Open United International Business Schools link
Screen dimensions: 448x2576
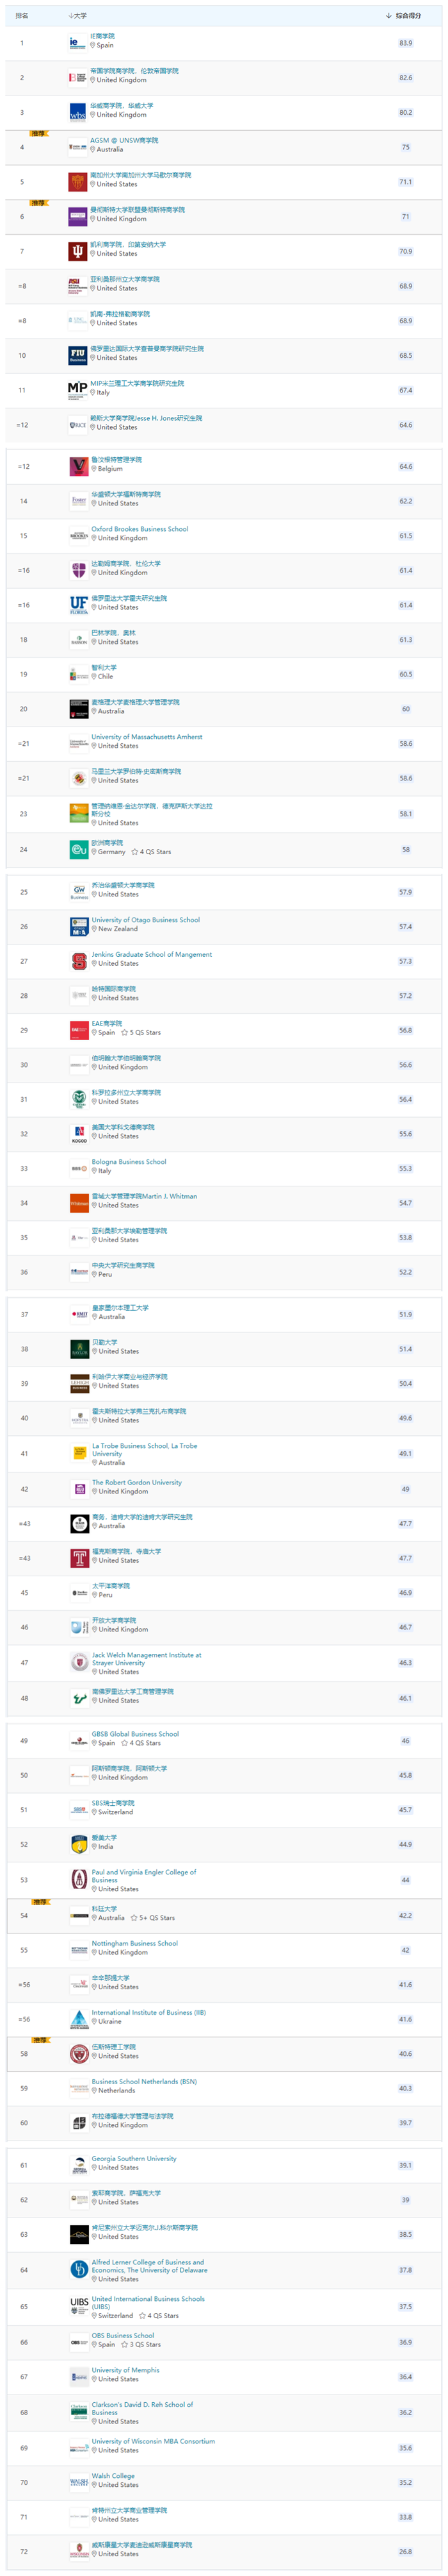point(148,2302)
